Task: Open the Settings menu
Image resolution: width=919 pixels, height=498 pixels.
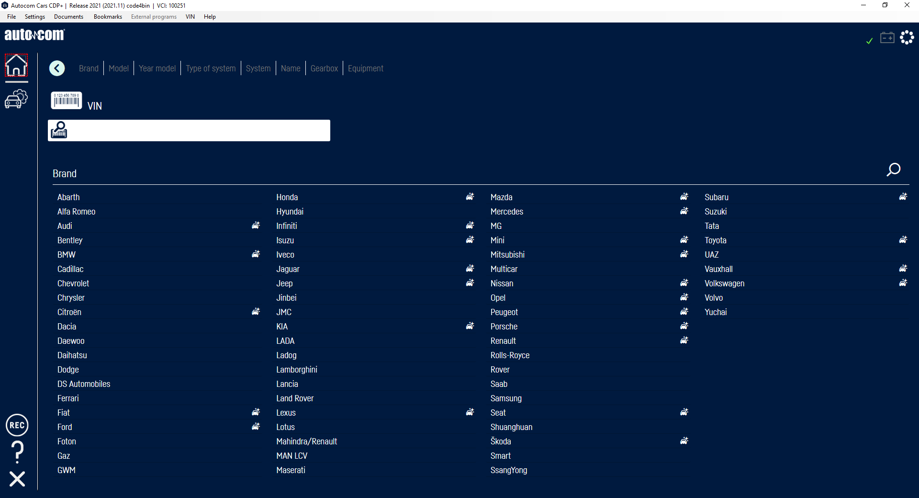Action: 35,17
